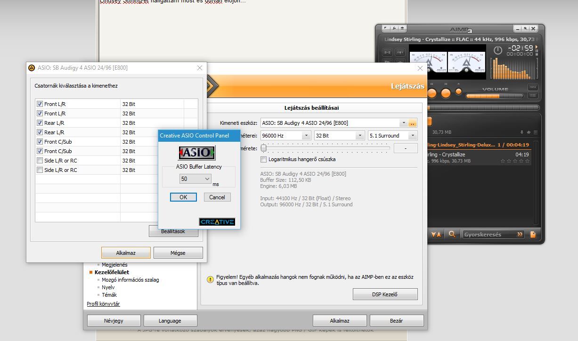578x341 pixels.
Task: Click the orange file icon in playlist toolbar
Action: click(x=533, y=234)
